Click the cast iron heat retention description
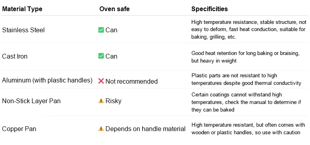Viewport: 310px width, 145px height. (245, 57)
